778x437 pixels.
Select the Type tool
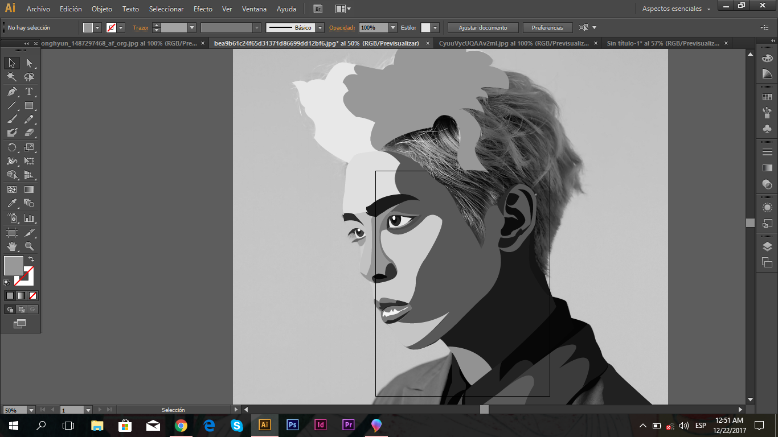coord(29,92)
